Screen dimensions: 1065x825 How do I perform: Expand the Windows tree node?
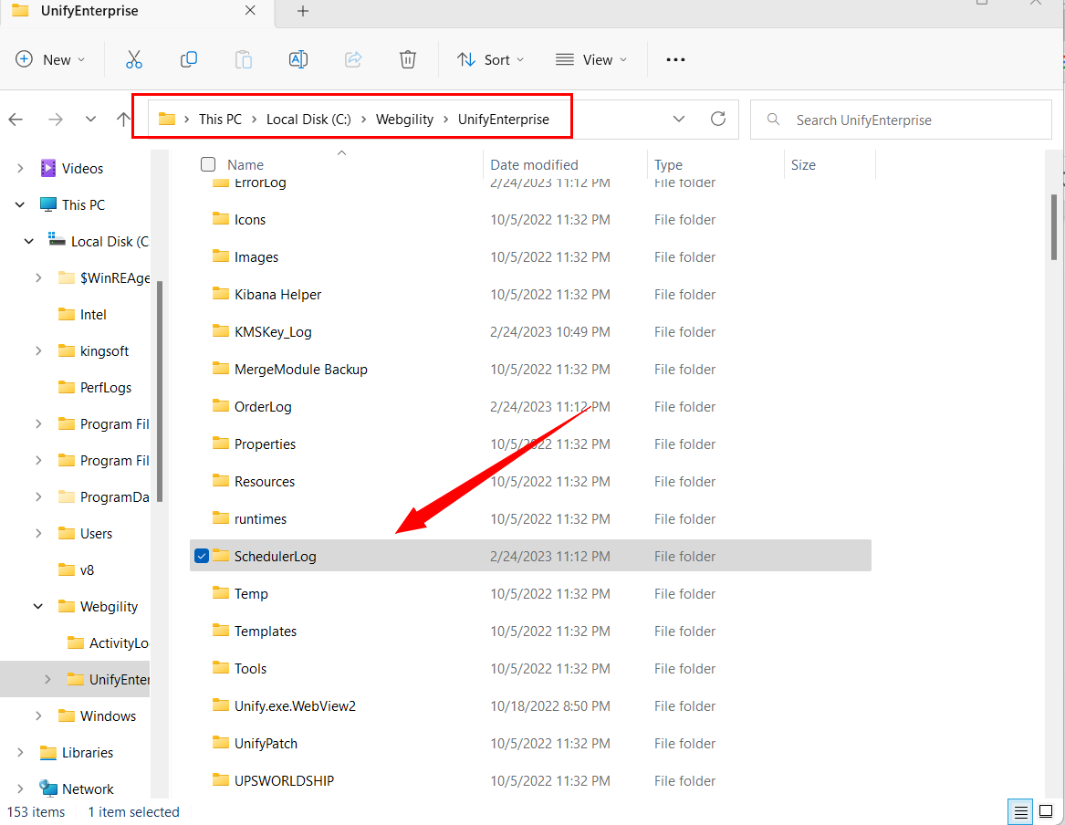click(38, 715)
